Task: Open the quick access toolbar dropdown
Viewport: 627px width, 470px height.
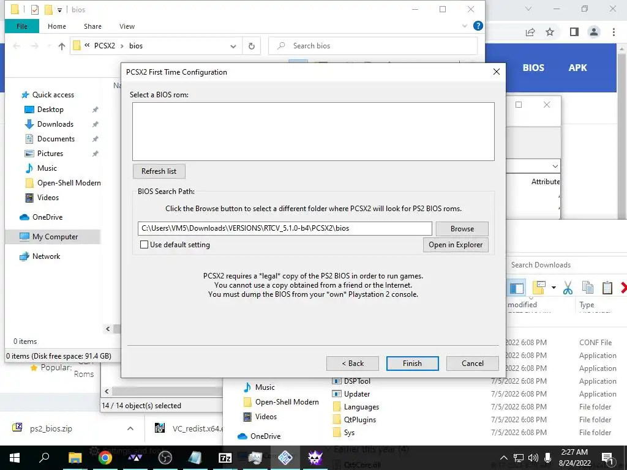Action: pos(59,10)
